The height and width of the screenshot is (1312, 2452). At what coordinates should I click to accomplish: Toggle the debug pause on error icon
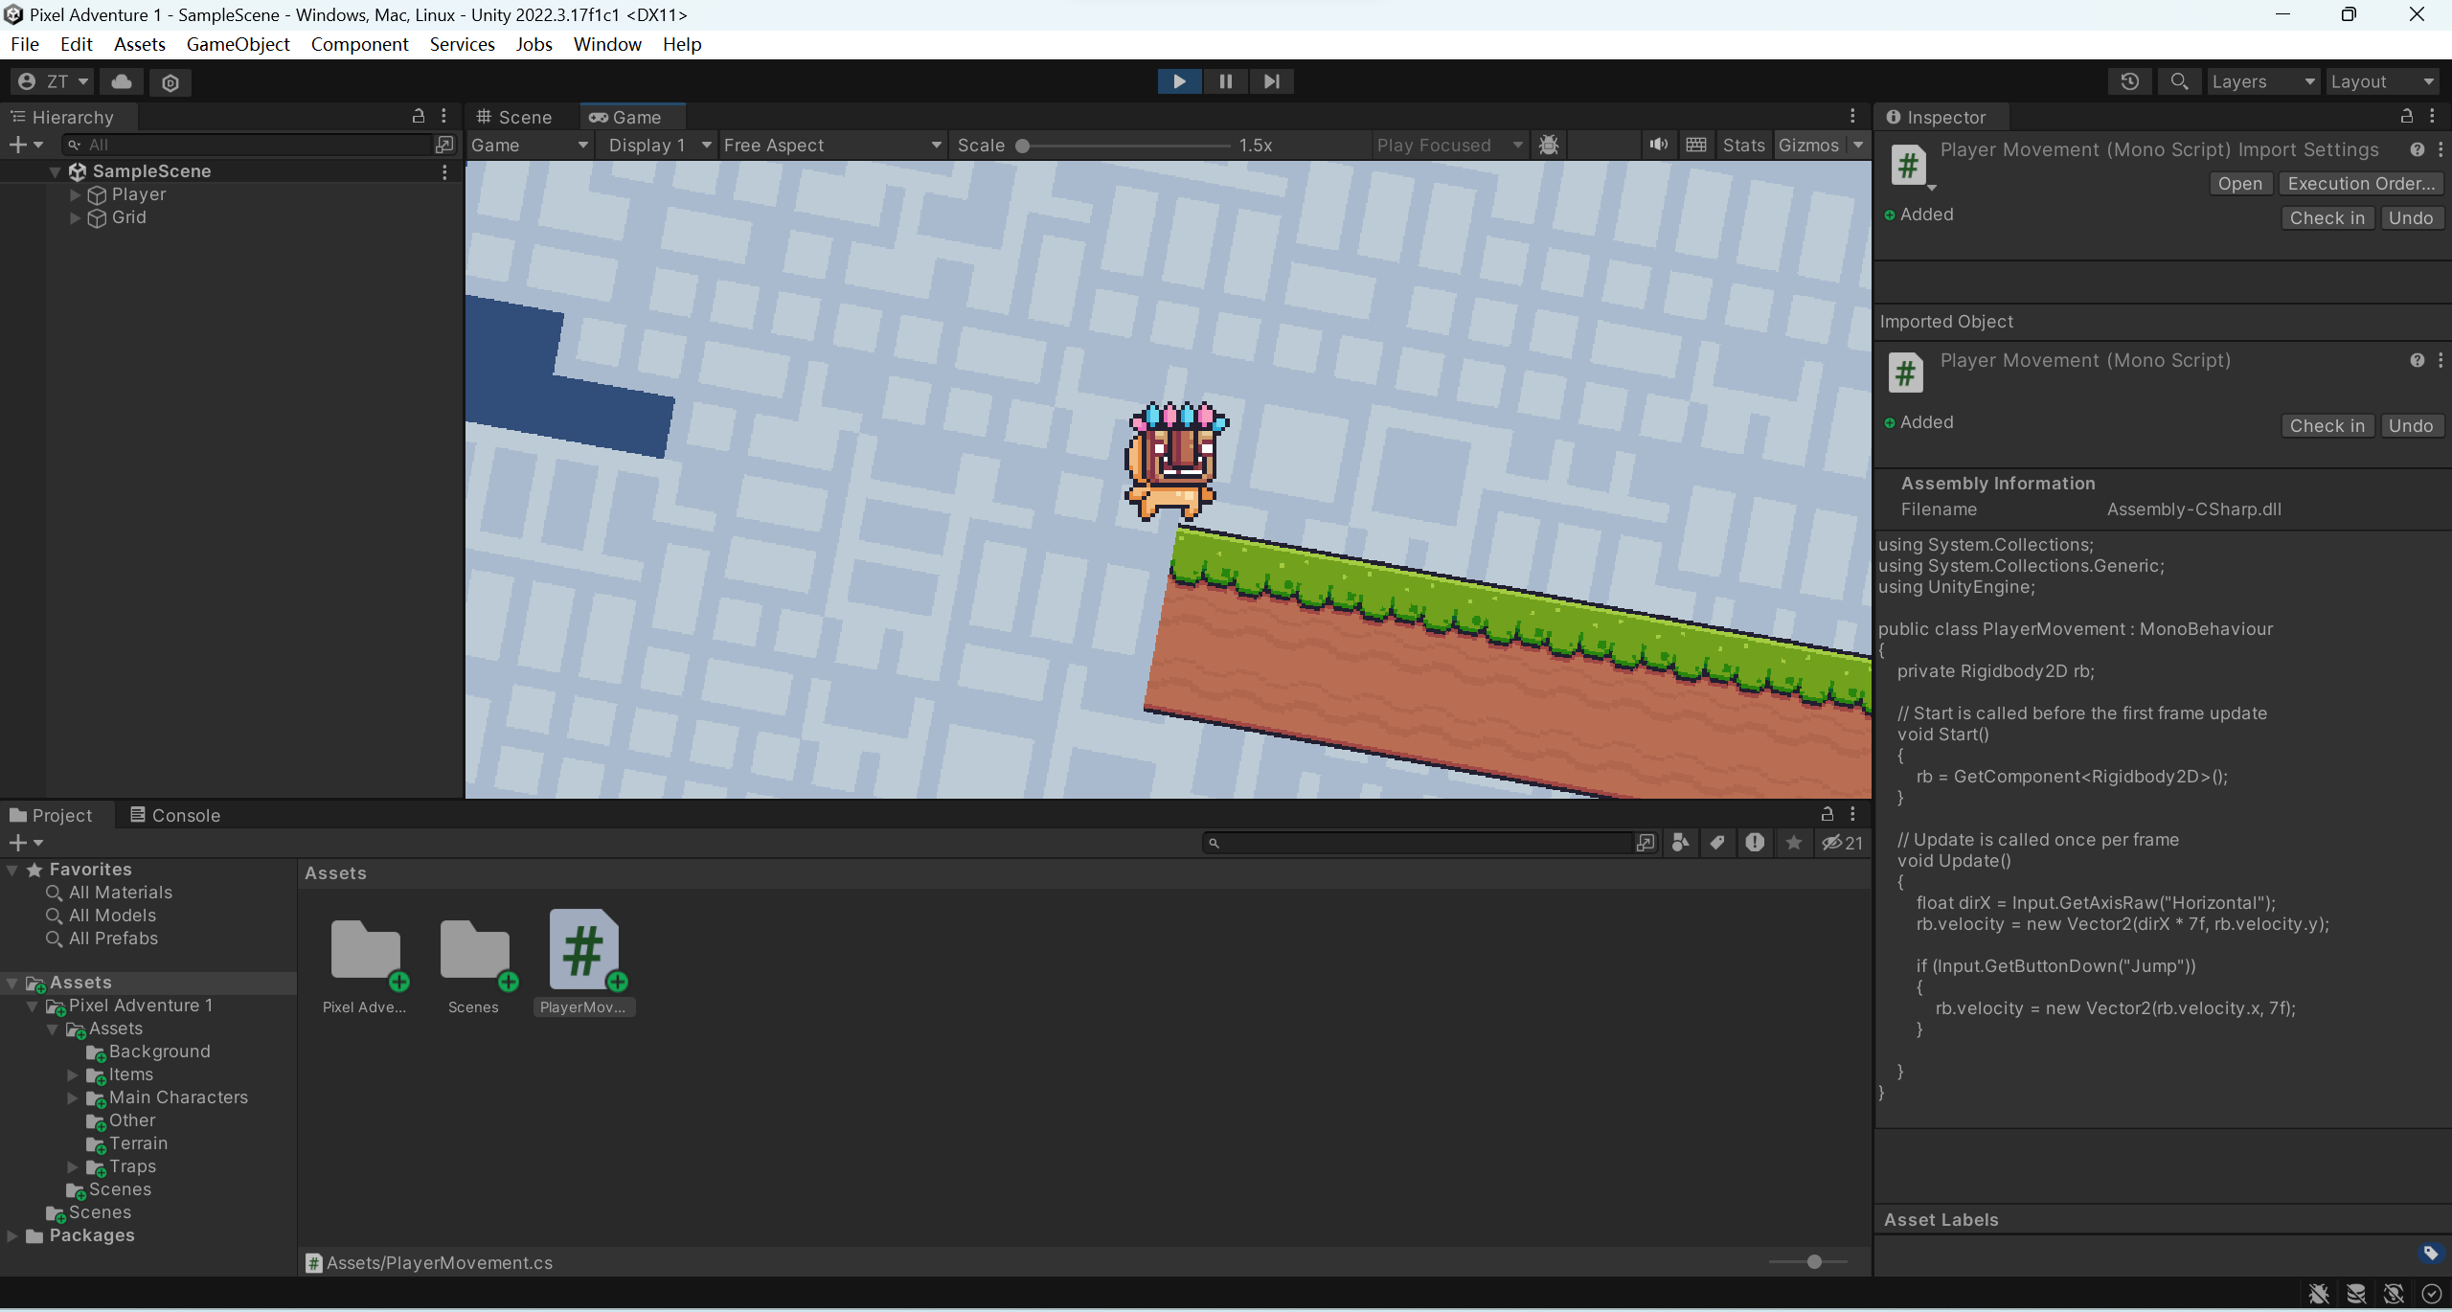[1548, 145]
